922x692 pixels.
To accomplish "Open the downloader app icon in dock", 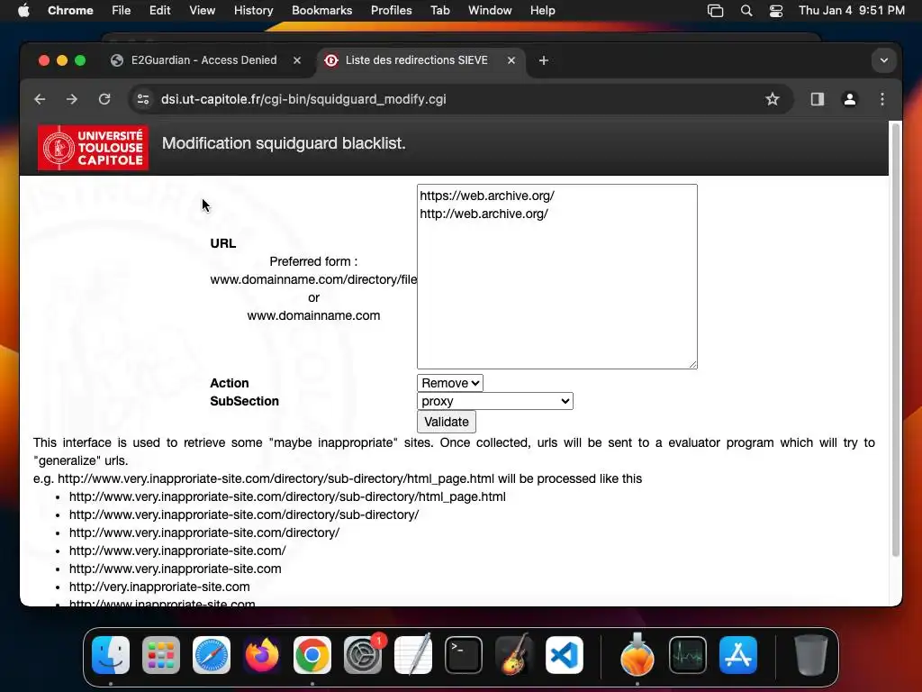I will pyautogui.click(x=637, y=655).
